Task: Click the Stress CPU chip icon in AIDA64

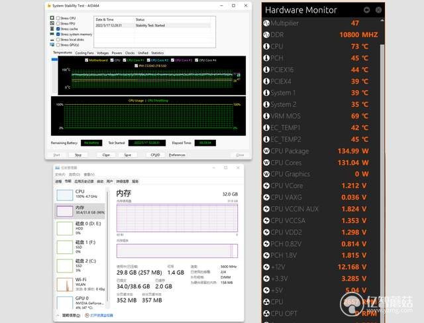Action: tap(52, 18)
